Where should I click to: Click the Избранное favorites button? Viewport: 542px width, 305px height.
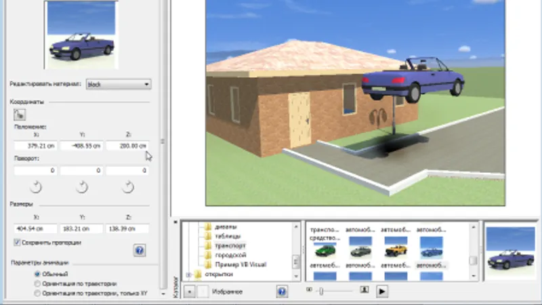coord(227,292)
